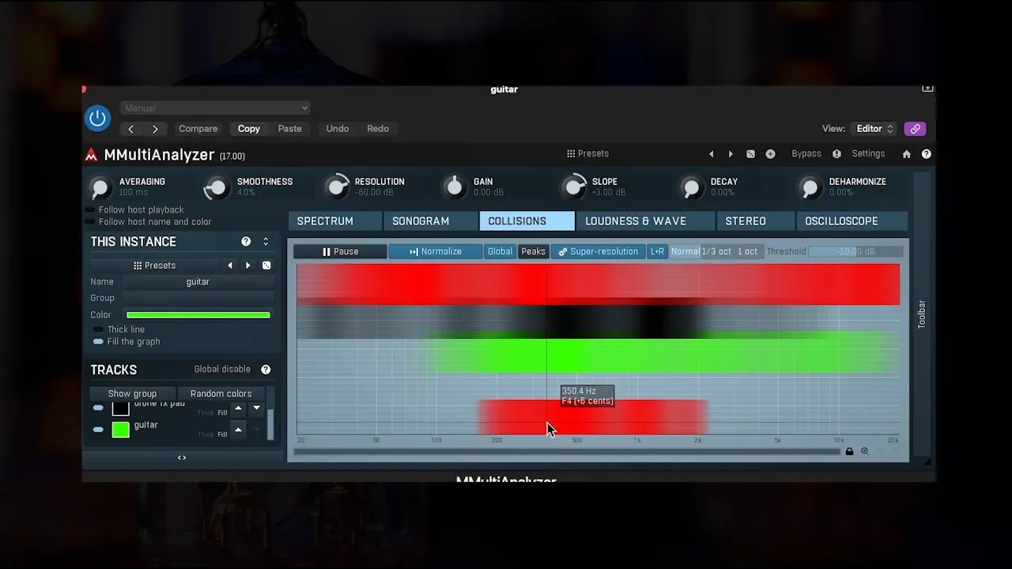Screen dimensions: 1012x569
Task: Click the warning exclamation icon near Bypass
Action: [836, 154]
